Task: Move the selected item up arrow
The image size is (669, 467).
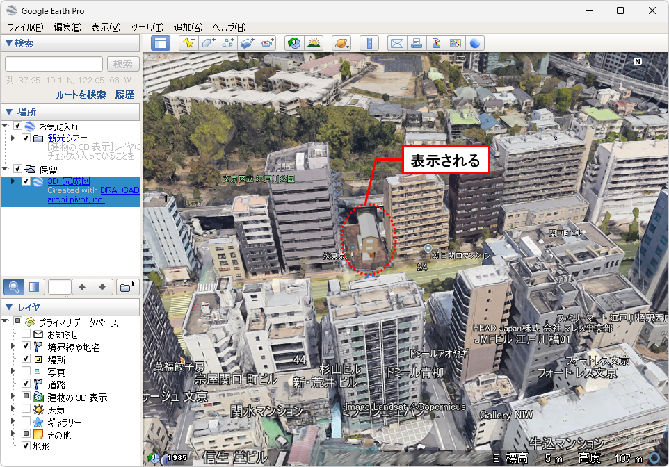Action: coord(82,287)
